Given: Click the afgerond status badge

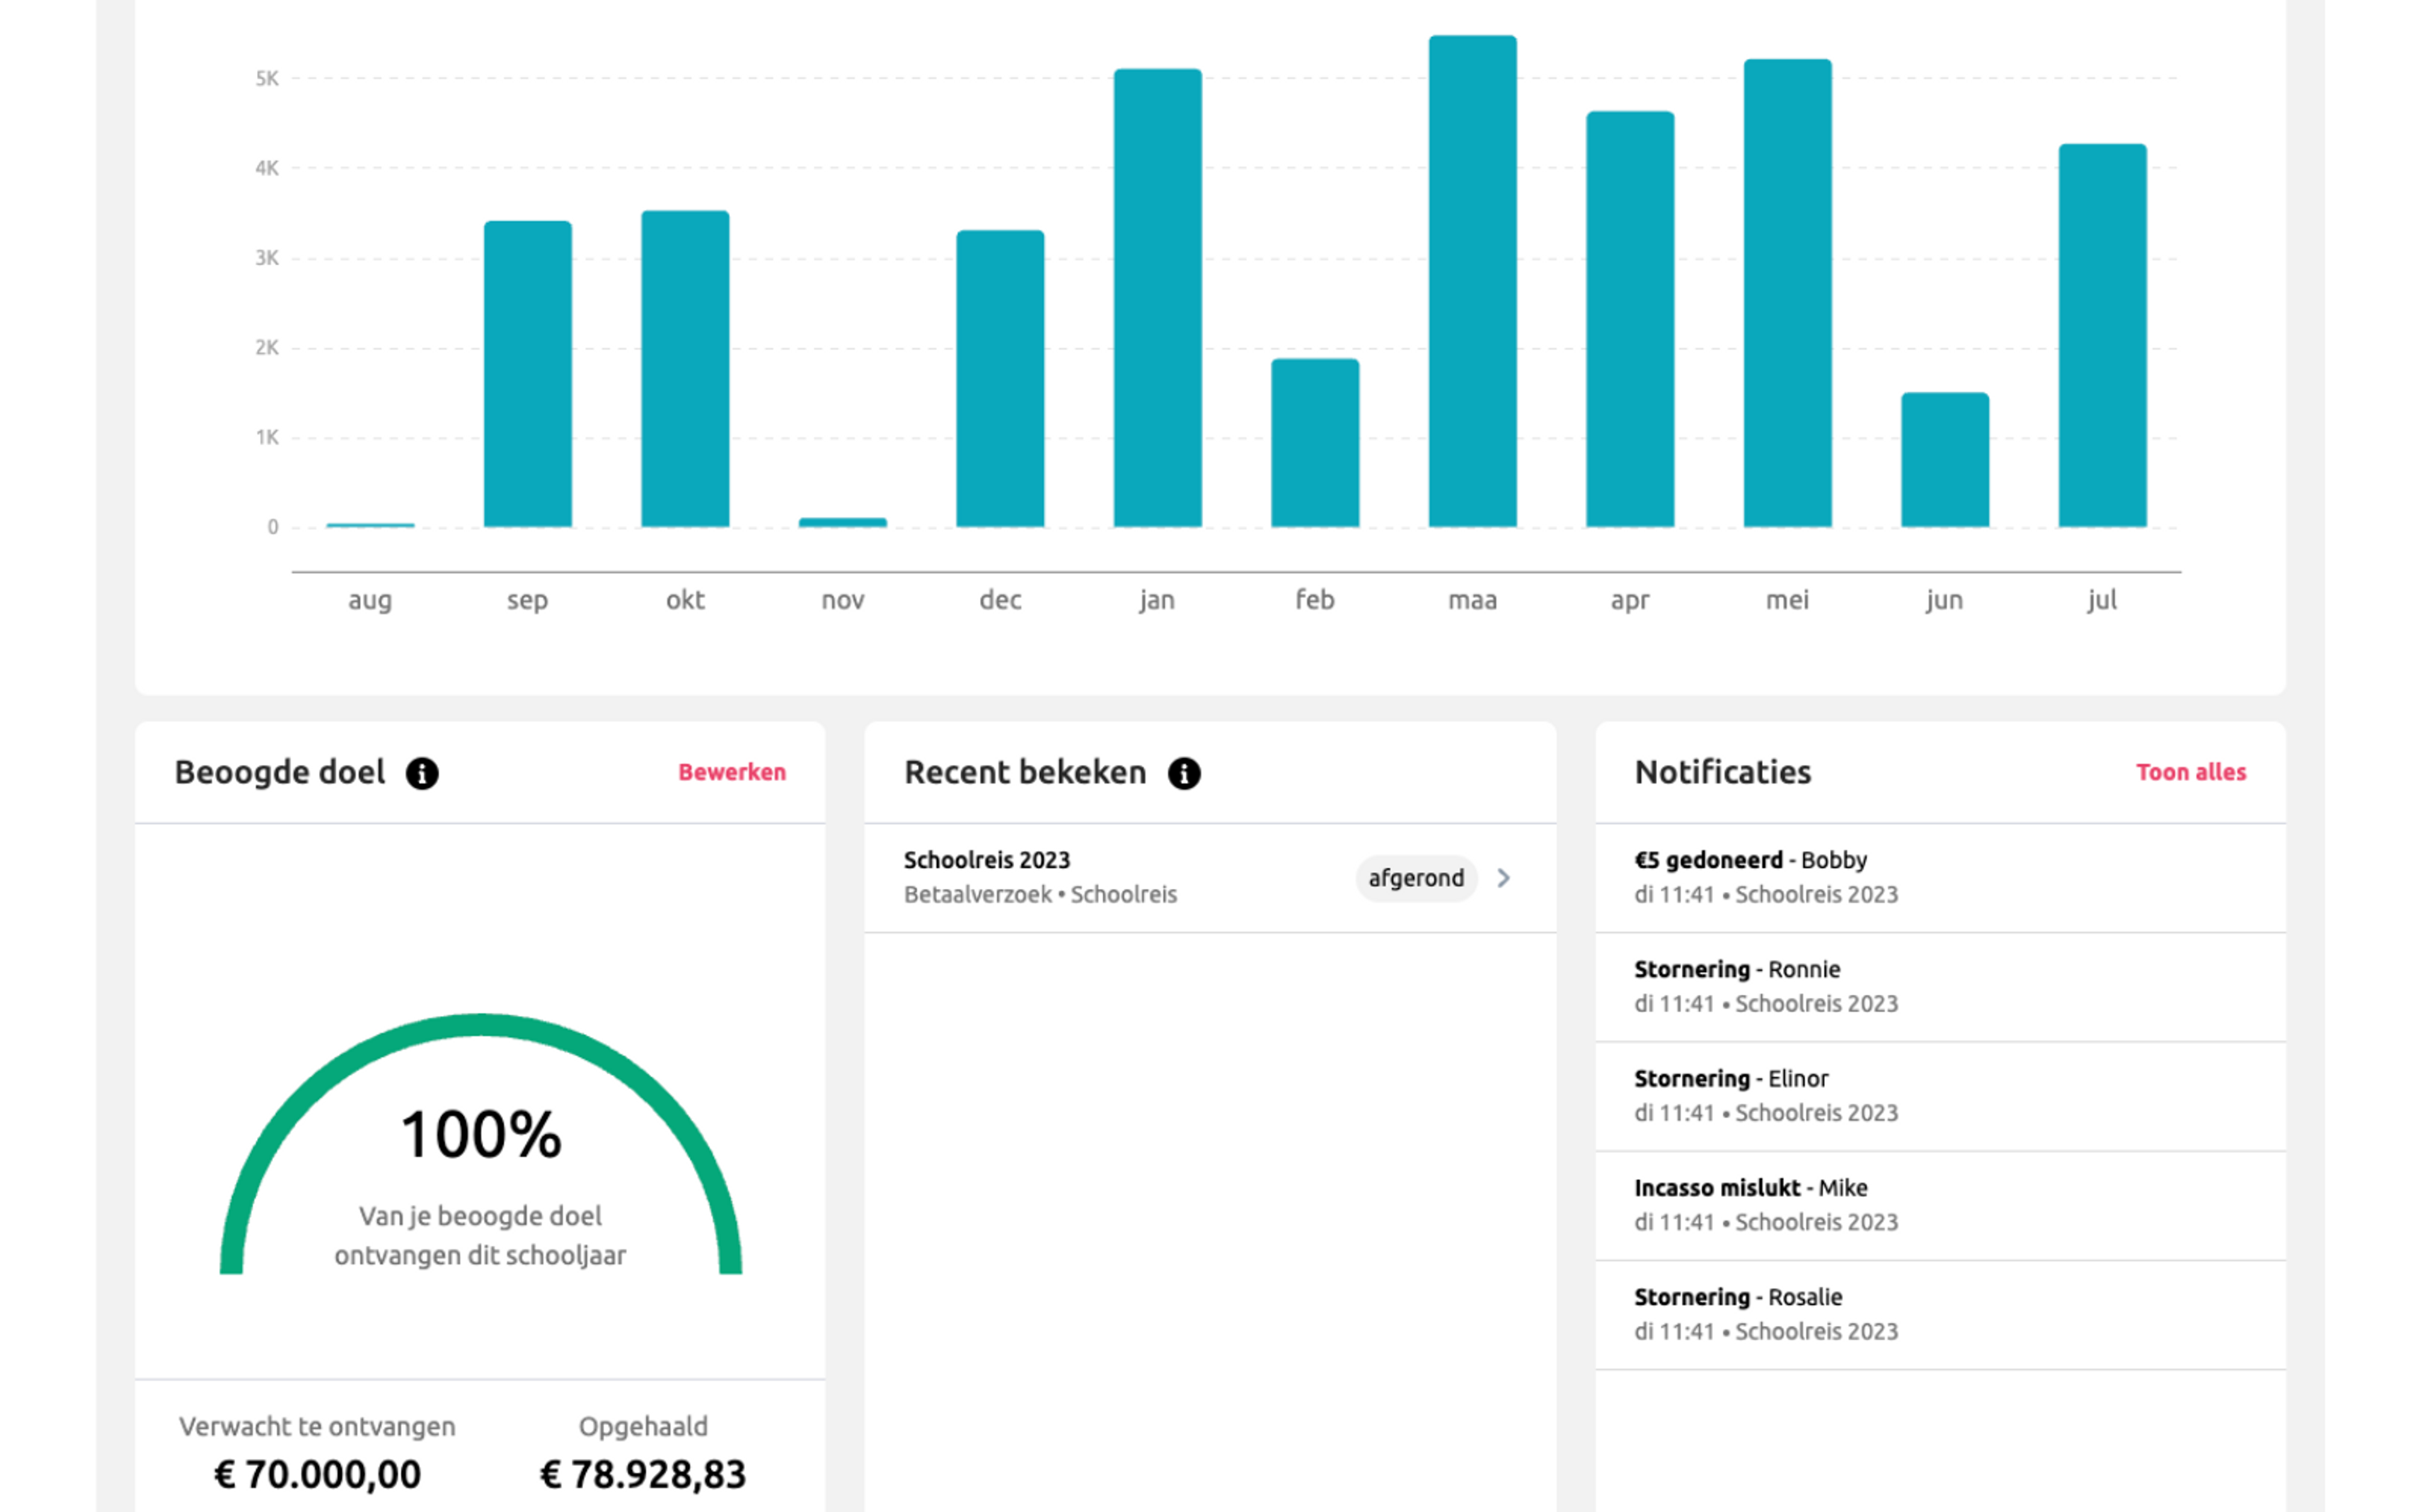Looking at the screenshot, I should pos(1416,878).
